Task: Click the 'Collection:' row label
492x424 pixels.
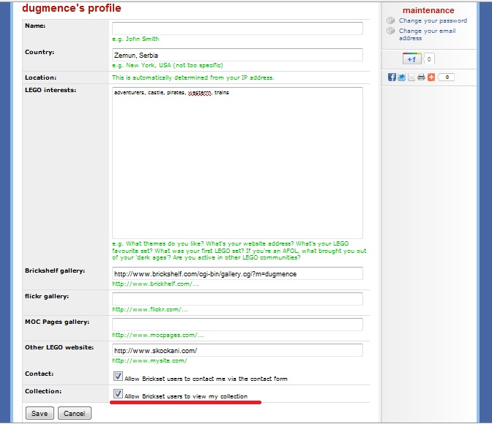Action: (43, 391)
